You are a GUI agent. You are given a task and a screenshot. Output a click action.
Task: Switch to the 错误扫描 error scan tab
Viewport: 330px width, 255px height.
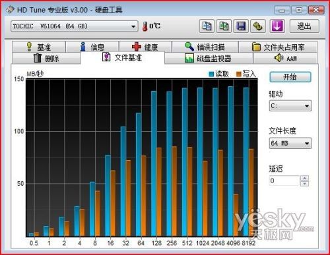coord(205,47)
